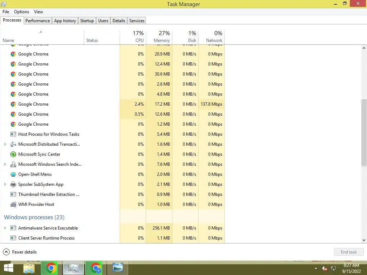Screen dimensions: 367x275
Task: Switch to the Users tab
Action: pos(103,20)
